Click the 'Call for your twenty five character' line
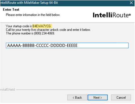Image resolution: width=135 pixels, height=104 pixels. tap(48, 30)
